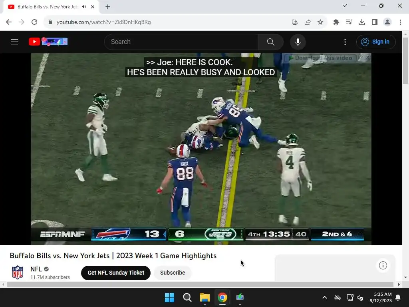Click the horizontal scroll-right arrow
Viewport: 409px width, 307px height.
click(x=399, y=284)
